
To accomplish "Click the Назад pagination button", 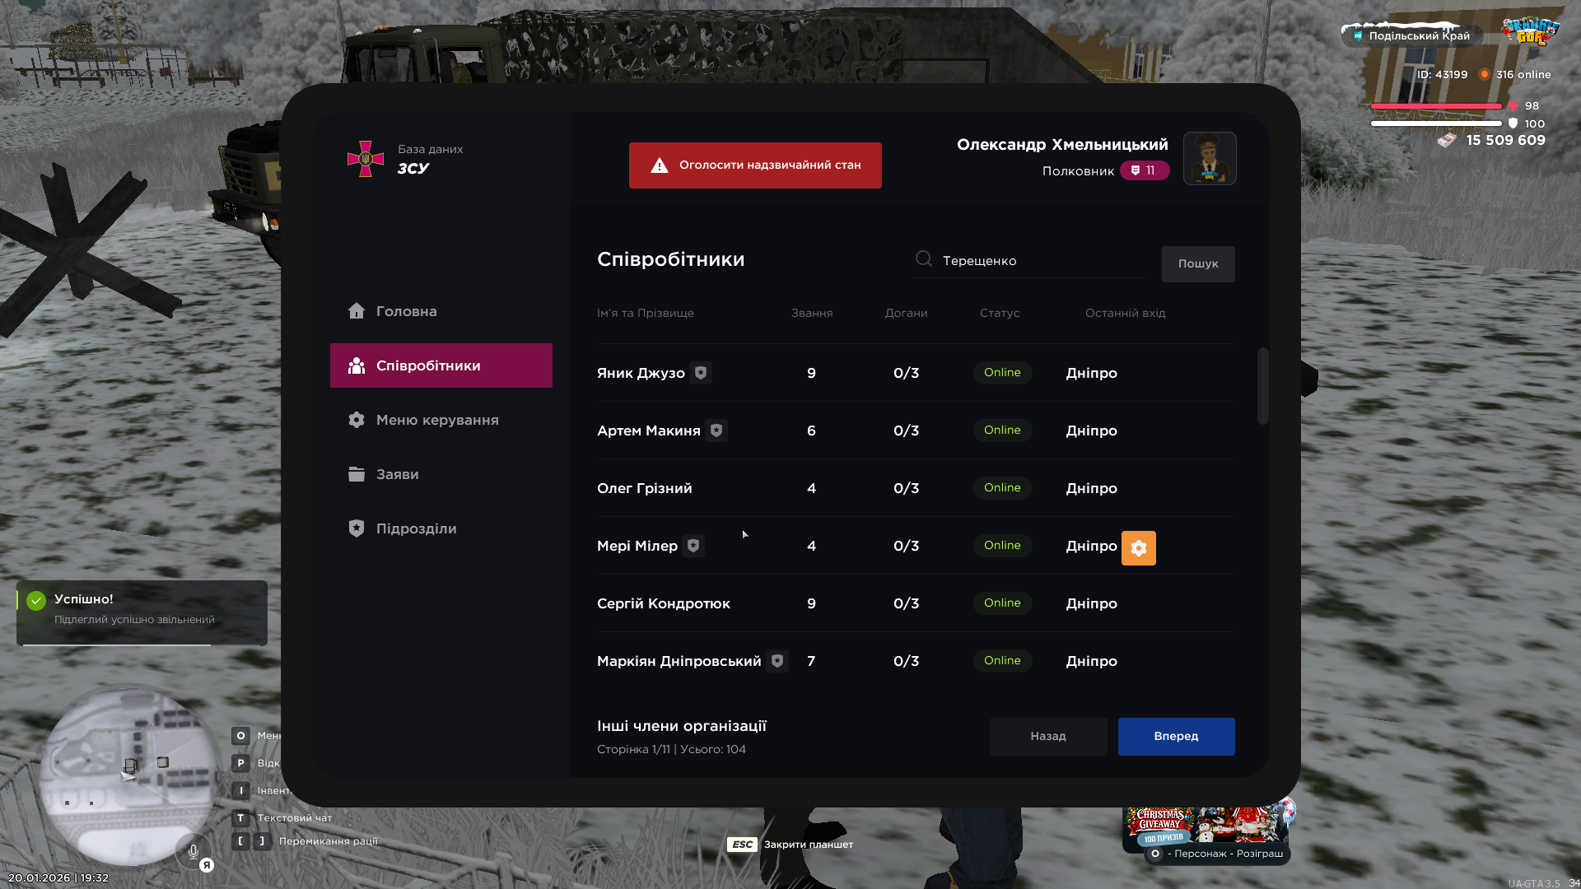I will tap(1047, 736).
